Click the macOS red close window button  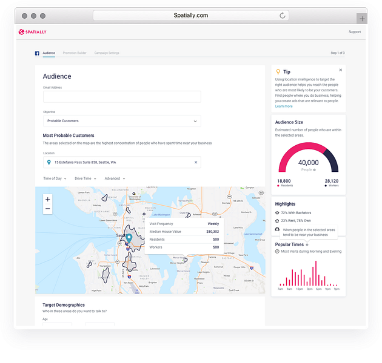coord(24,16)
